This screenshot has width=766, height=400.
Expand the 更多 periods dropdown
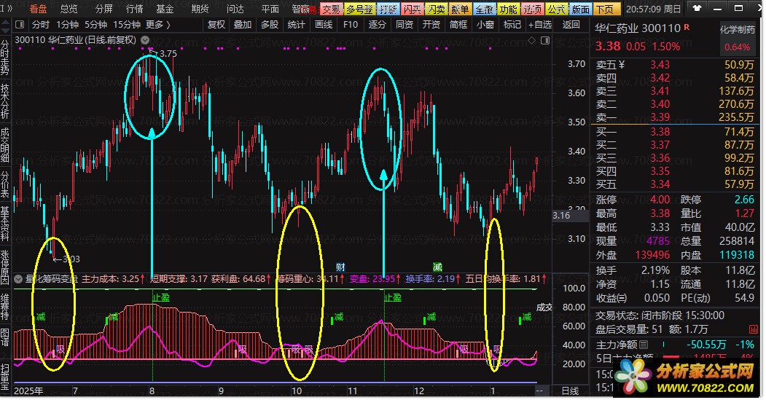pos(158,25)
